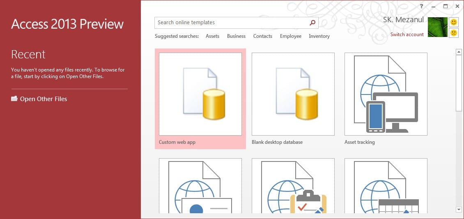Maximize the Access window

pos(446,7)
